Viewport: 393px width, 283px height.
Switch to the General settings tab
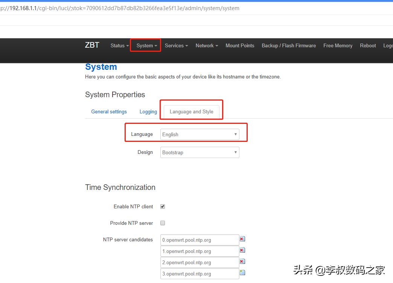[x=109, y=111]
